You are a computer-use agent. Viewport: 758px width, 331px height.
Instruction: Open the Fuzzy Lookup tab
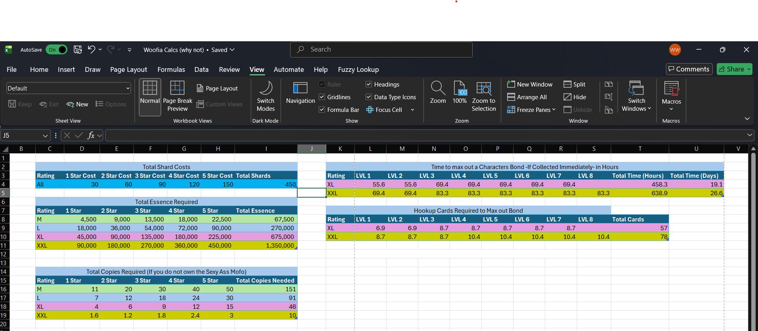pyautogui.click(x=358, y=69)
